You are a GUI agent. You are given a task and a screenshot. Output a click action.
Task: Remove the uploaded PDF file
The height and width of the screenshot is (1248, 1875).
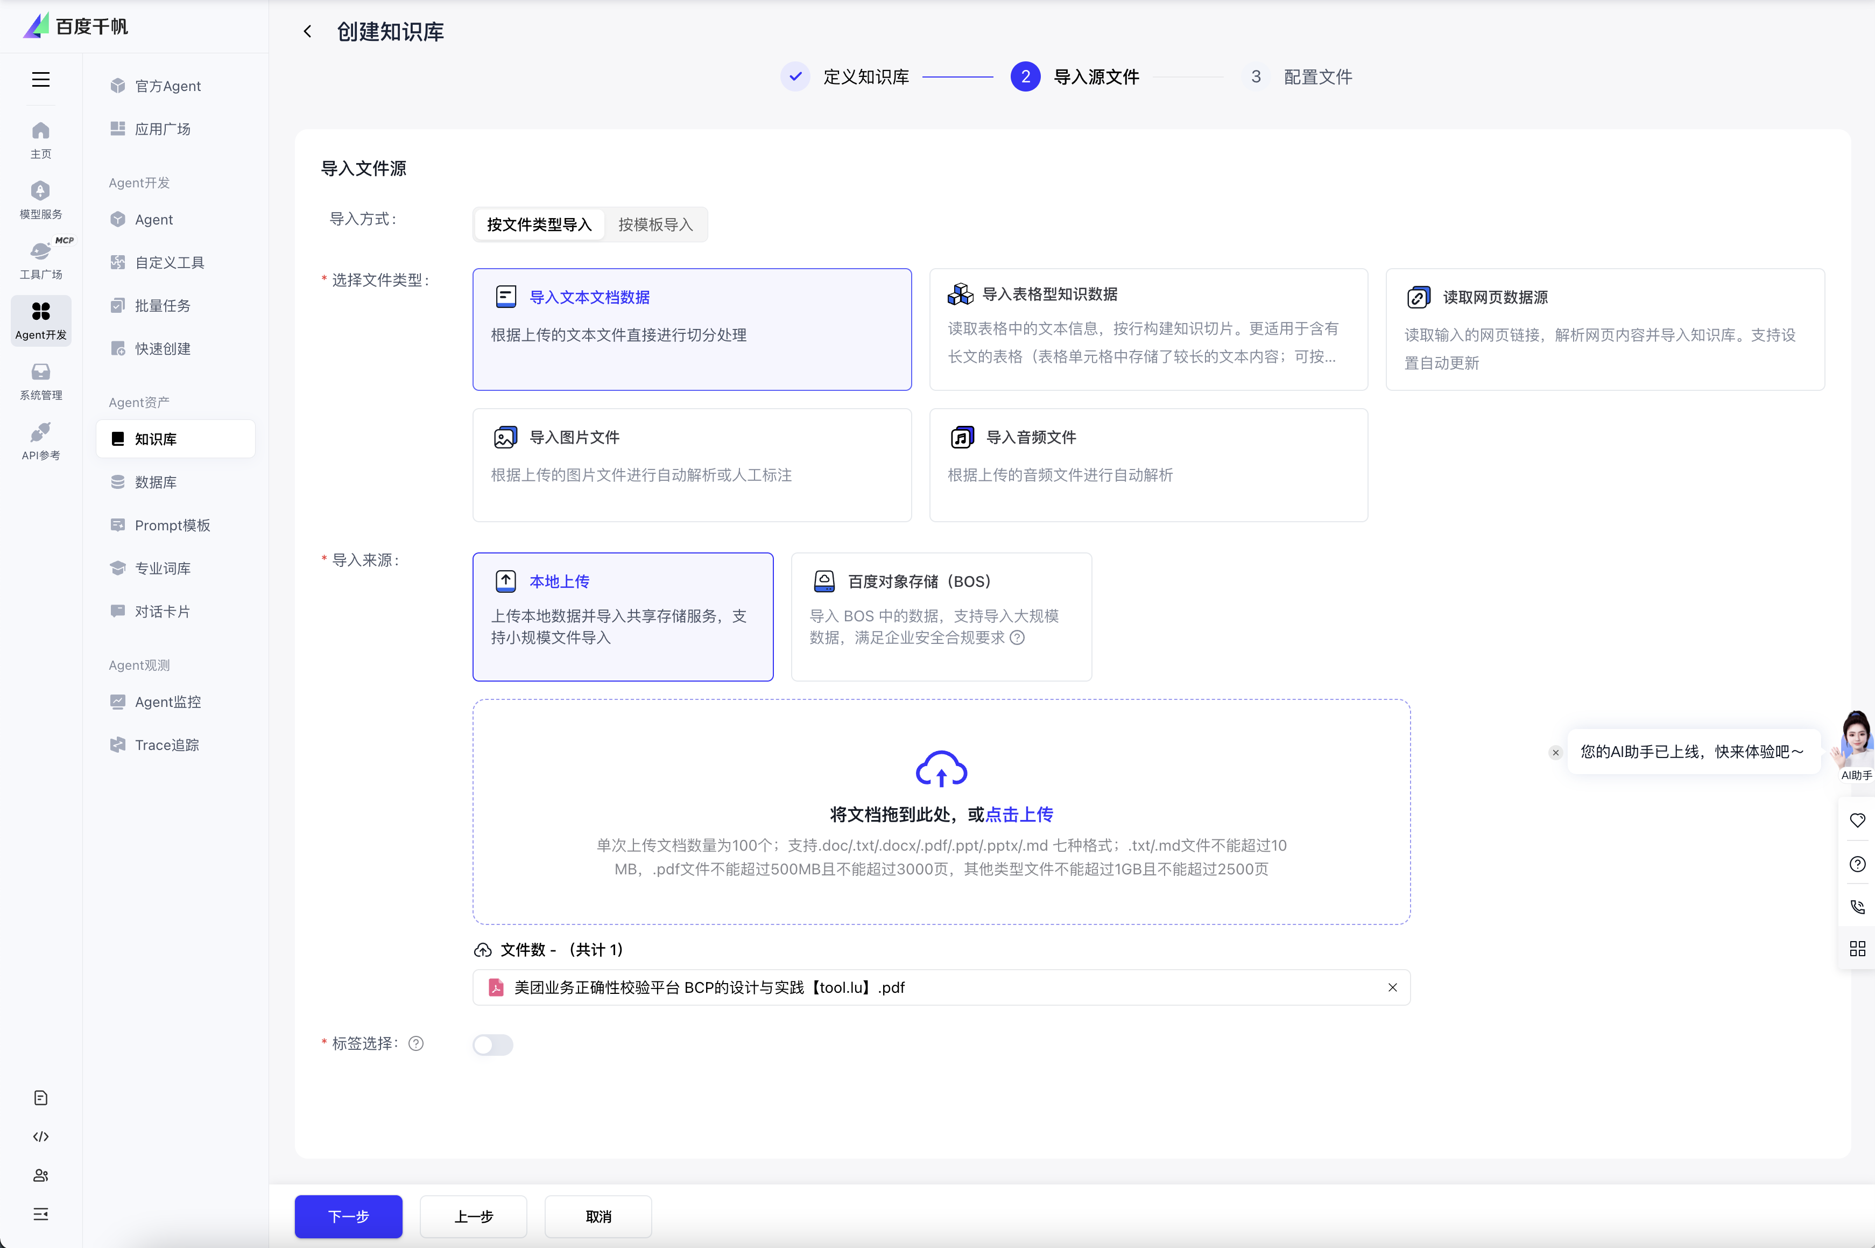pos(1392,988)
